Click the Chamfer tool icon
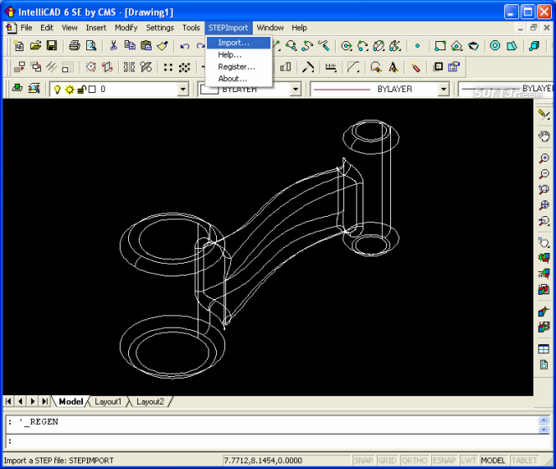Screen dimensions: 556x469 pyautogui.click(x=353, y=67)
